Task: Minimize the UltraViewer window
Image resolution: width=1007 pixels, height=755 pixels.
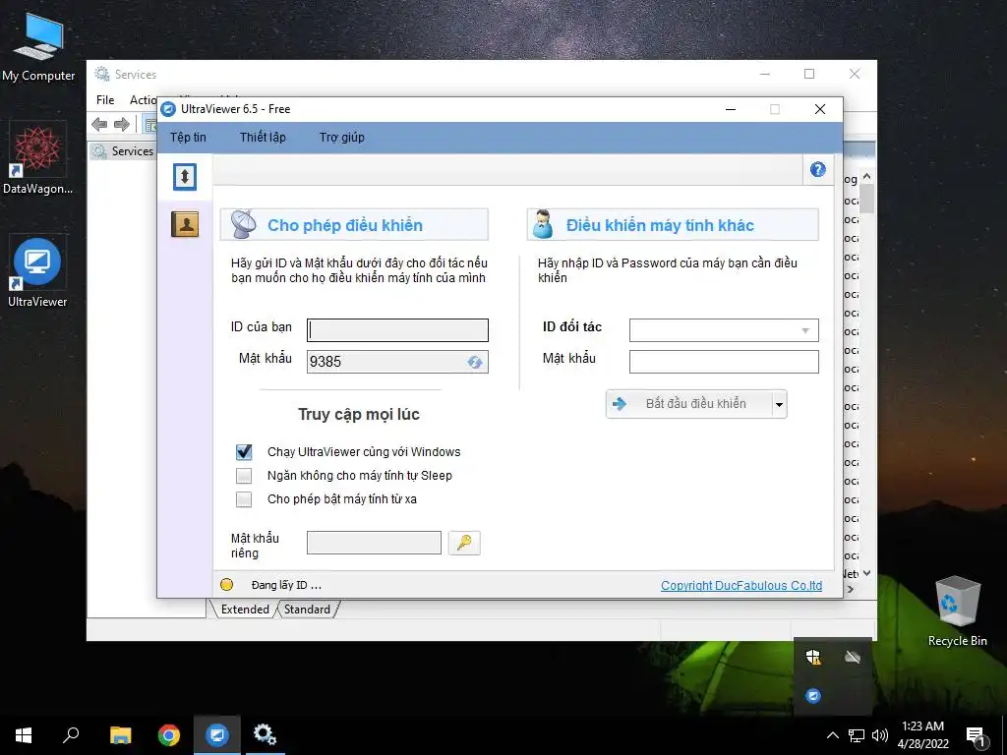Action: click(x=731, y=109)
